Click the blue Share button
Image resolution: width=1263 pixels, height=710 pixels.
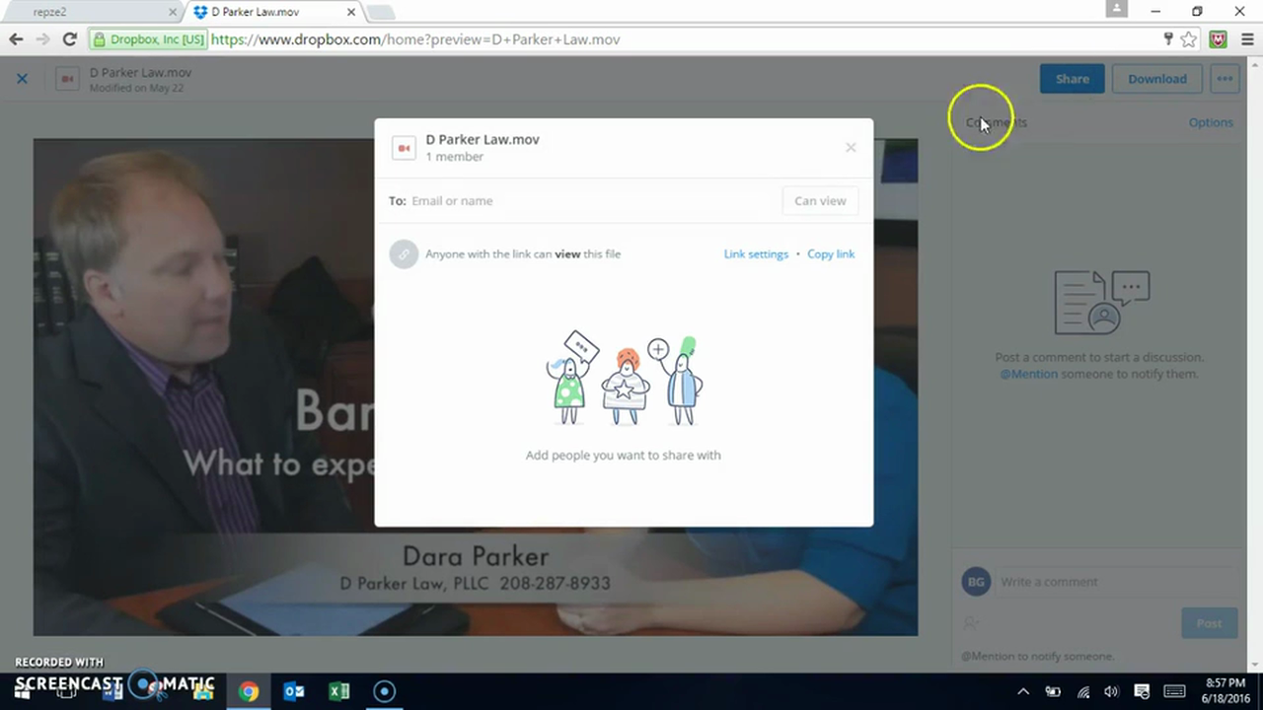[x=1072, y=78]
